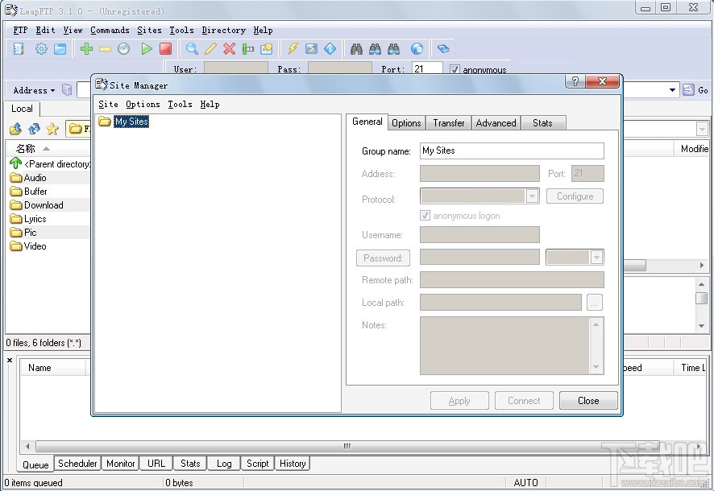Image resolution: width=714 pixels, height=491 pixels.
Task: Open the dropdown next to Password field
Action: (596, 258)
